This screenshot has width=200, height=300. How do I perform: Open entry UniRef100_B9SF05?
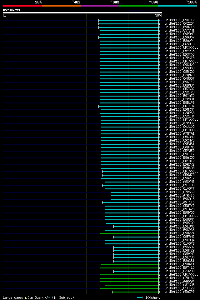point(179,54)
